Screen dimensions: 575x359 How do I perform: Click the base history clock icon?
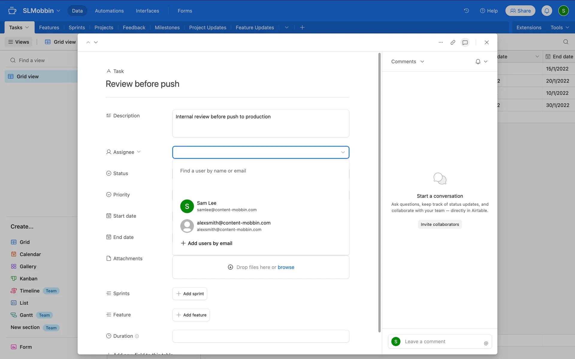point(466,11)
